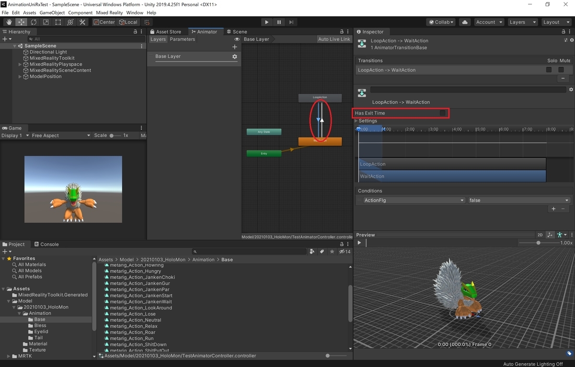Enable Solo for LoopAction -> WaitAction
The height and width of the screenshot is (367, 575).
click(x=549, y=69)
